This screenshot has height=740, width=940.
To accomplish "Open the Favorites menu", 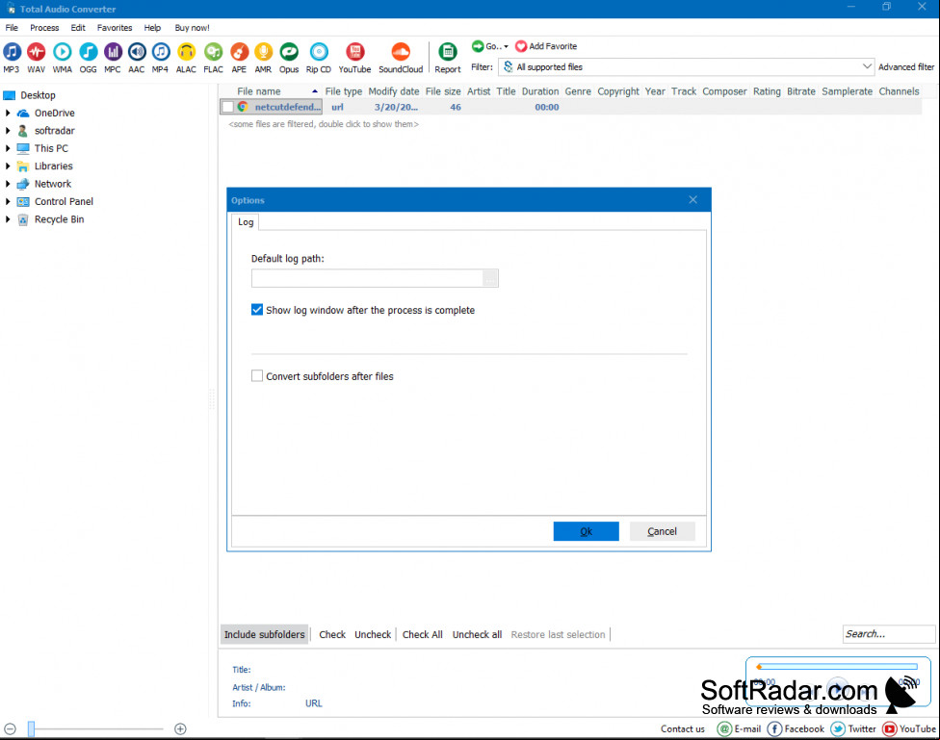I will tap(115, 28).
